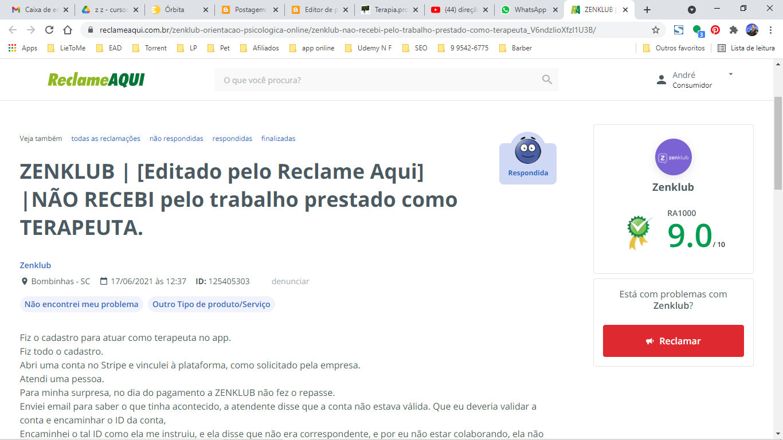Switch to the Órbita tab
The width and height of the screenshot is (783, 440).
coord(179,10)
